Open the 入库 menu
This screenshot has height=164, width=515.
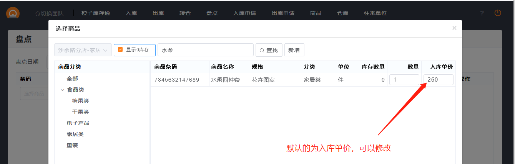click(x=131, y=13)
